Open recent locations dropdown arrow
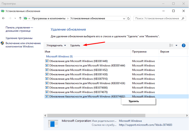189x131 pixels. click(x=15, y=18)
